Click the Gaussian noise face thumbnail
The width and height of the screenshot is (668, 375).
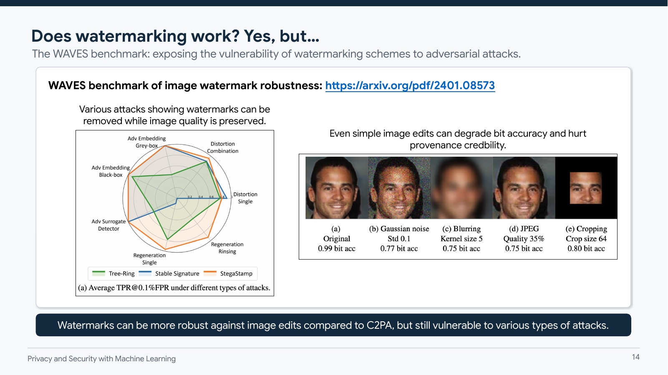[x=399, y=188]
